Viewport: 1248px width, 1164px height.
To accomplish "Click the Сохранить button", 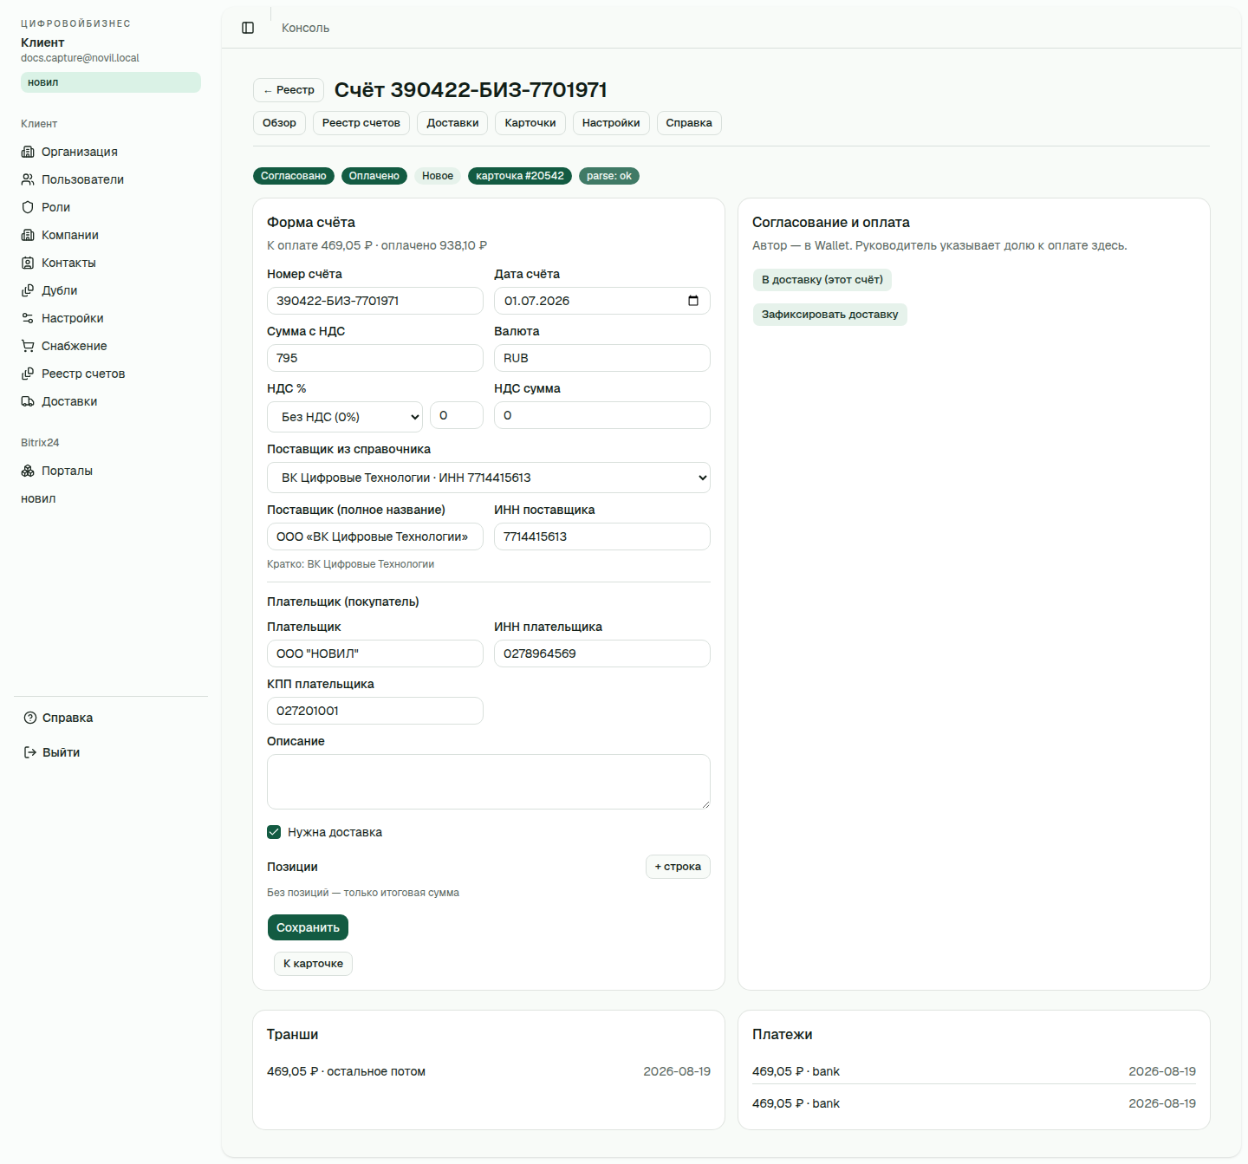I will [x=308, y=927].
